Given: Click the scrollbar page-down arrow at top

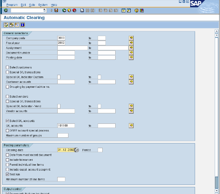Looking at the screenshot, I should (x=217, y=35).
